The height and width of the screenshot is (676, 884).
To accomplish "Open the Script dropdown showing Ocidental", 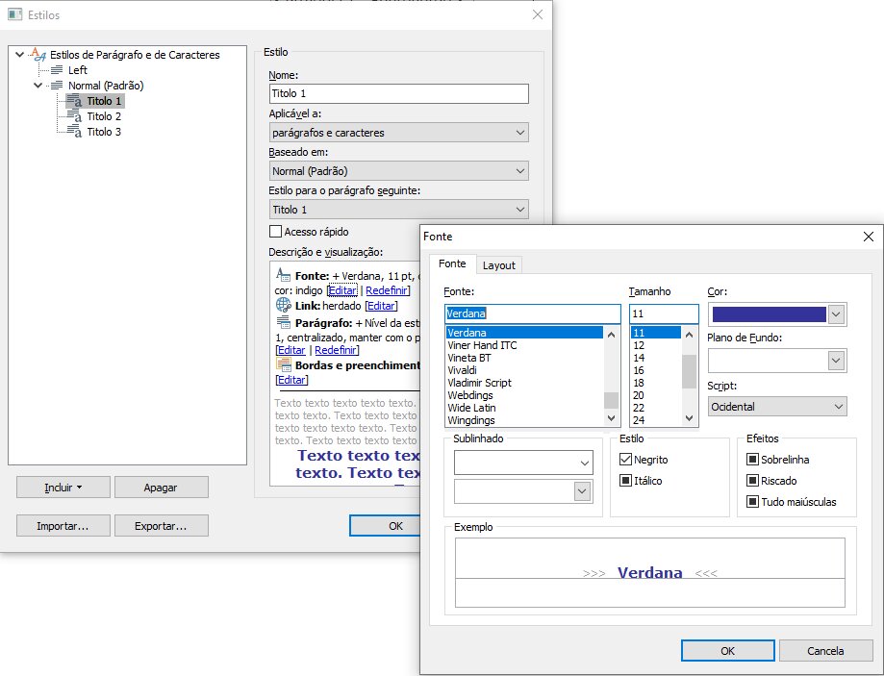I will [x=776, y=407].
